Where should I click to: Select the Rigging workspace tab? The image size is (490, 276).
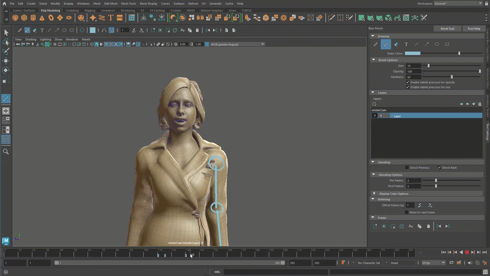coord(90,10)
